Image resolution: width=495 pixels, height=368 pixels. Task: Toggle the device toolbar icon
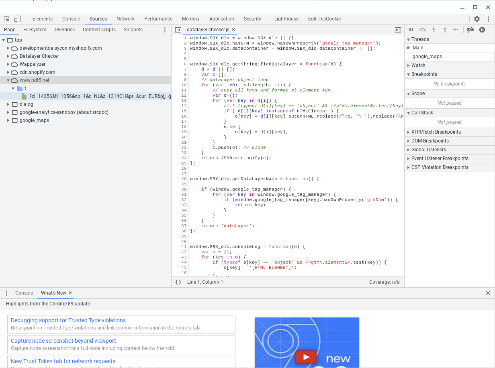[17, 19]
